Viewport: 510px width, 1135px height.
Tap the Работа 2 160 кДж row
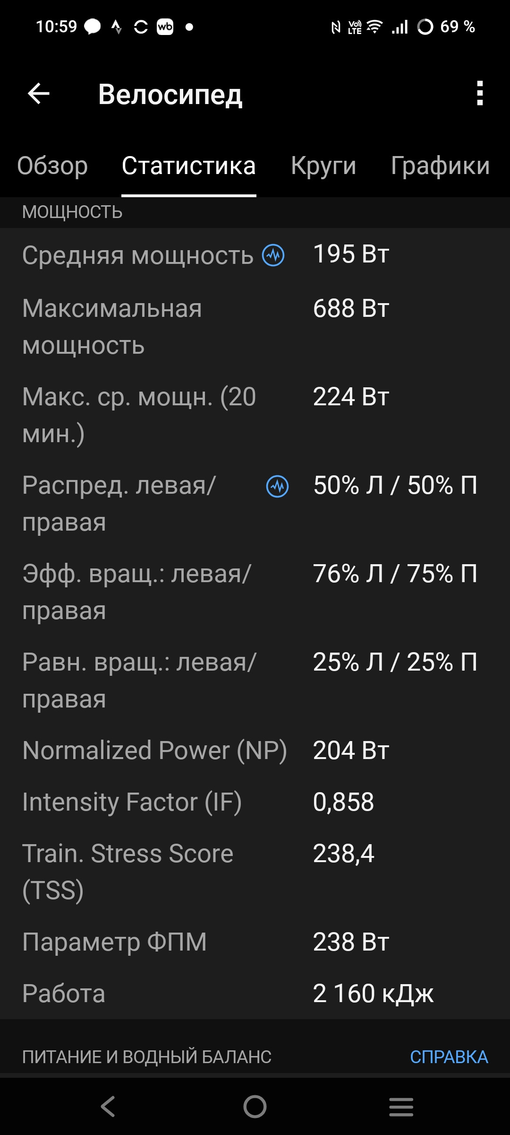pyautogui.click(x=255, y=993)
